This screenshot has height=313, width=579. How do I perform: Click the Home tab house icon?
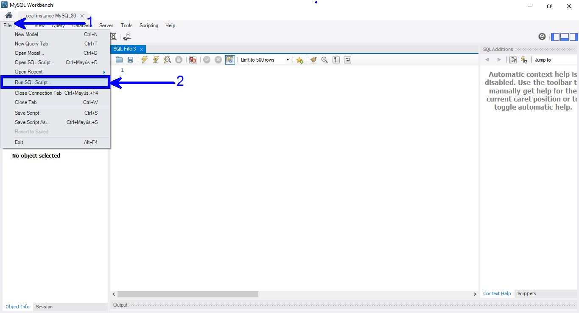9,14
